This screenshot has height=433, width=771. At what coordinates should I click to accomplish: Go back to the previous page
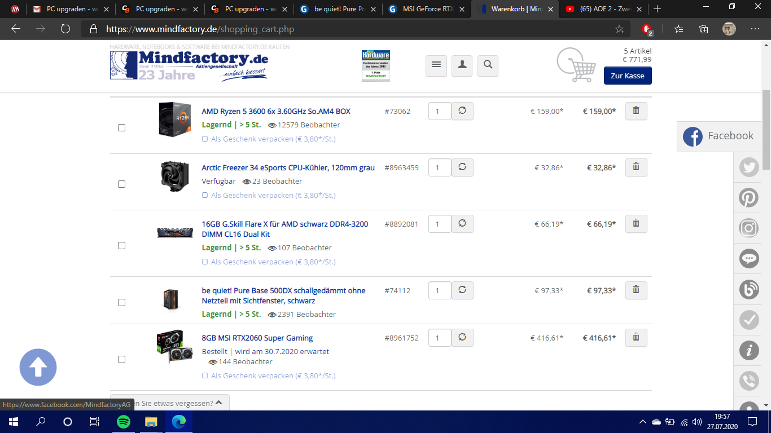pyautogui.click(x=16, y=29)
